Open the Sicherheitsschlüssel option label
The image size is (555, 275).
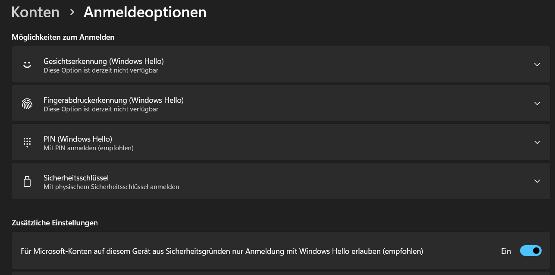[76, 177]
